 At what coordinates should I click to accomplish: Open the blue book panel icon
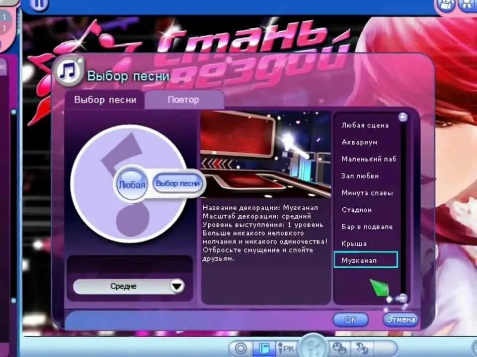[264, 349]
